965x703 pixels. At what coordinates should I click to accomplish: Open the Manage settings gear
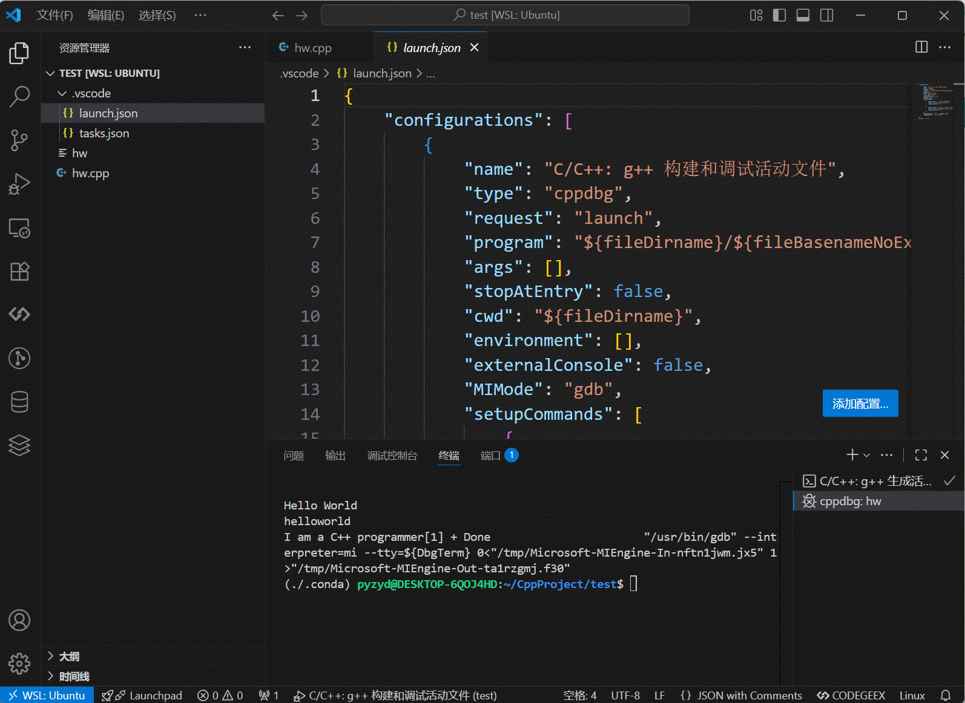coord(19,664)
